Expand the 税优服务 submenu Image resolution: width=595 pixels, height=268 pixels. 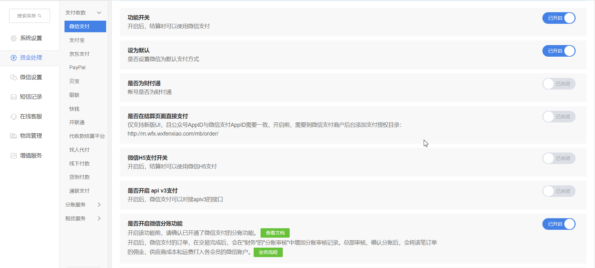coord(99,219)
